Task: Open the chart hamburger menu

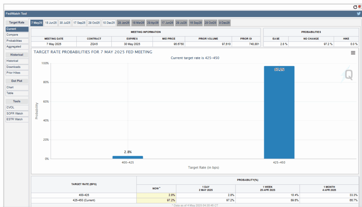Action: [353, 53]
